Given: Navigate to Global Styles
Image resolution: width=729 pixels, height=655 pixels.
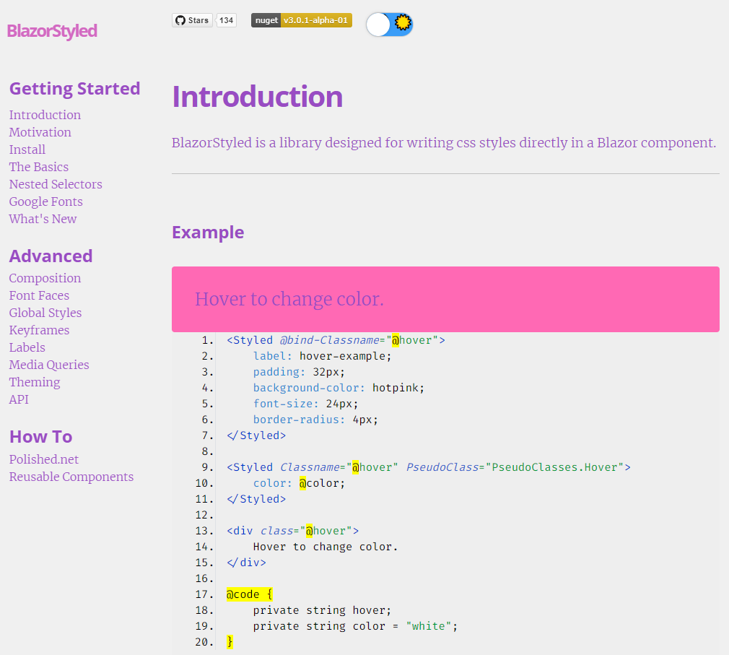Looking at the screenshot, I should click(45, 313).
